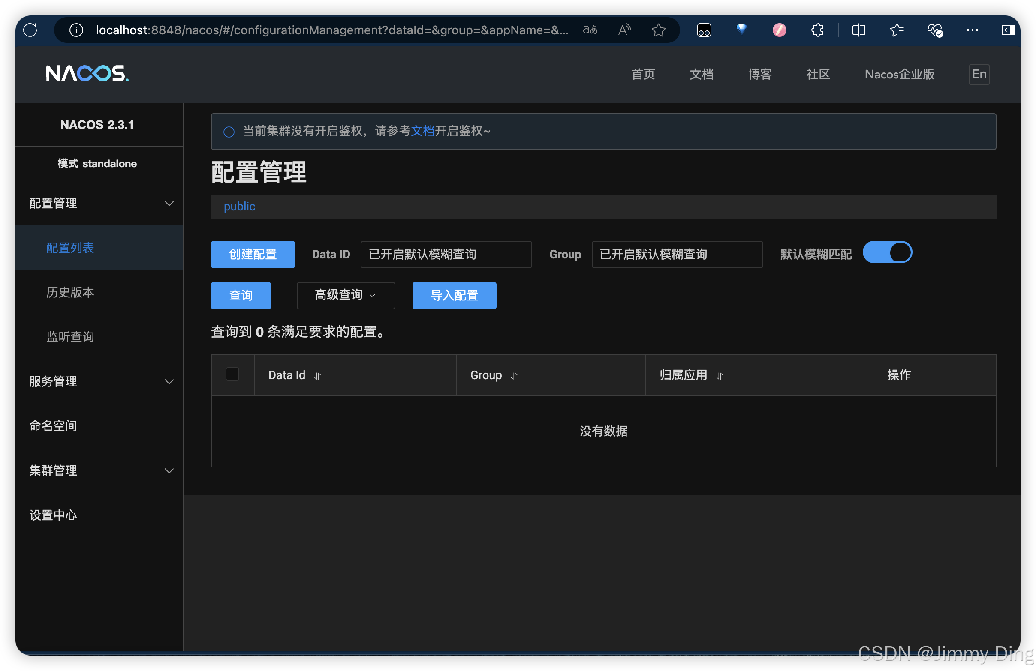Screen dimensions: 1036x671
Task: Open the pink circle extension icon
Action: click(780, 30)
